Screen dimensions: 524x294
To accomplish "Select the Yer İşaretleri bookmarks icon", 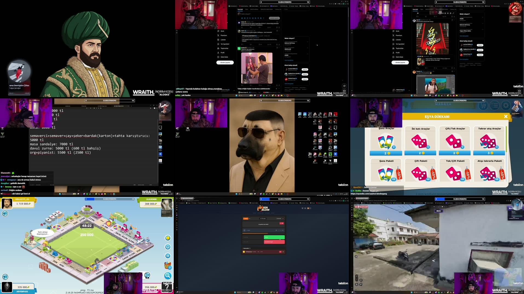I will tap(224, 44).
